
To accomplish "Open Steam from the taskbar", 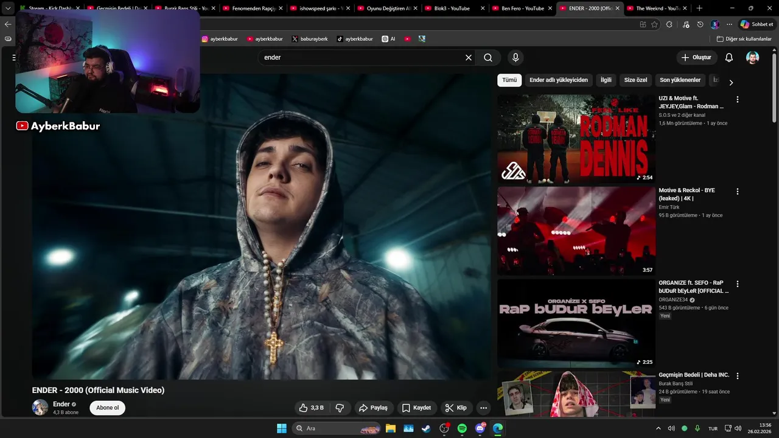I will point(426,428).
